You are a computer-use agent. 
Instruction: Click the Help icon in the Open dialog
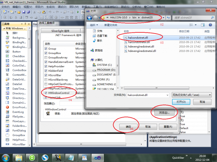tap(210, 25)
